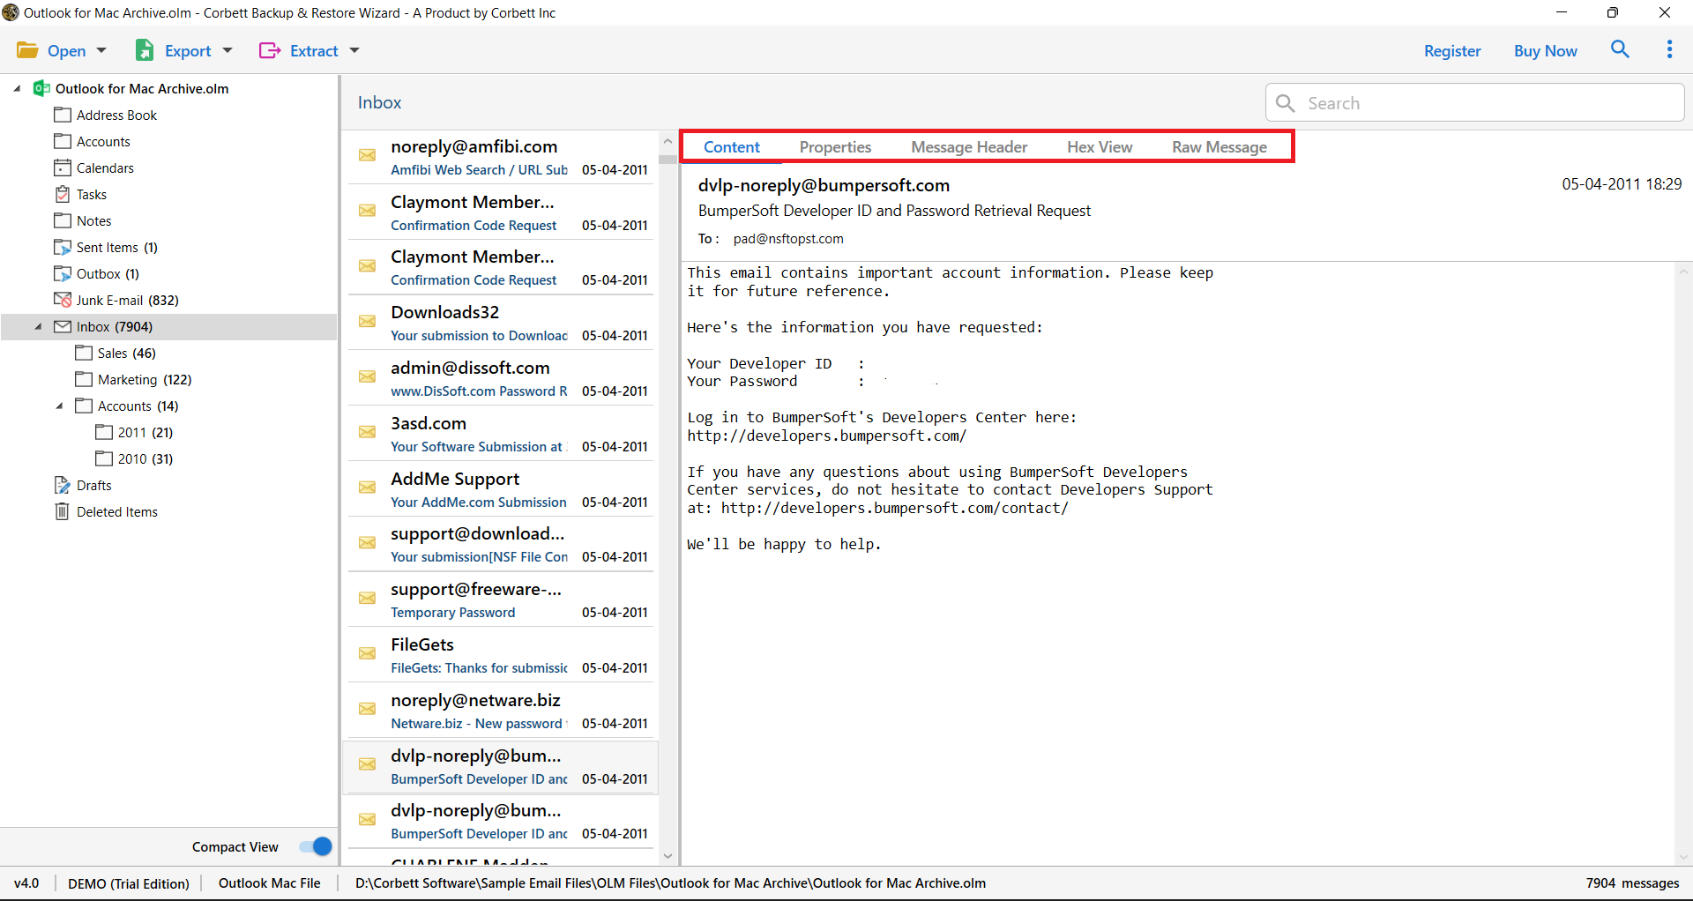The image size is (1693, 901).
Task: Click the 'Outlook Mac File' status bar entry
Action: 270,883
